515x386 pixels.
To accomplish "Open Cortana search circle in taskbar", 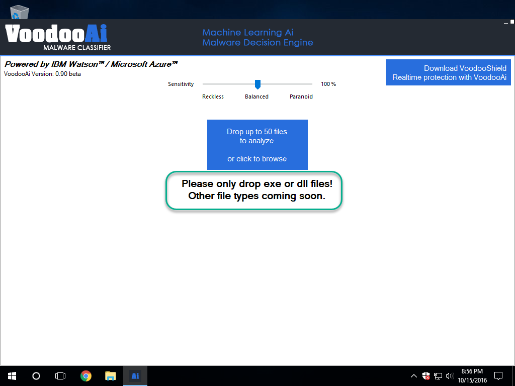I will pyautogui.click(x=36, y=376).
